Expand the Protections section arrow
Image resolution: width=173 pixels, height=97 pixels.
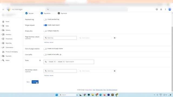1,39
